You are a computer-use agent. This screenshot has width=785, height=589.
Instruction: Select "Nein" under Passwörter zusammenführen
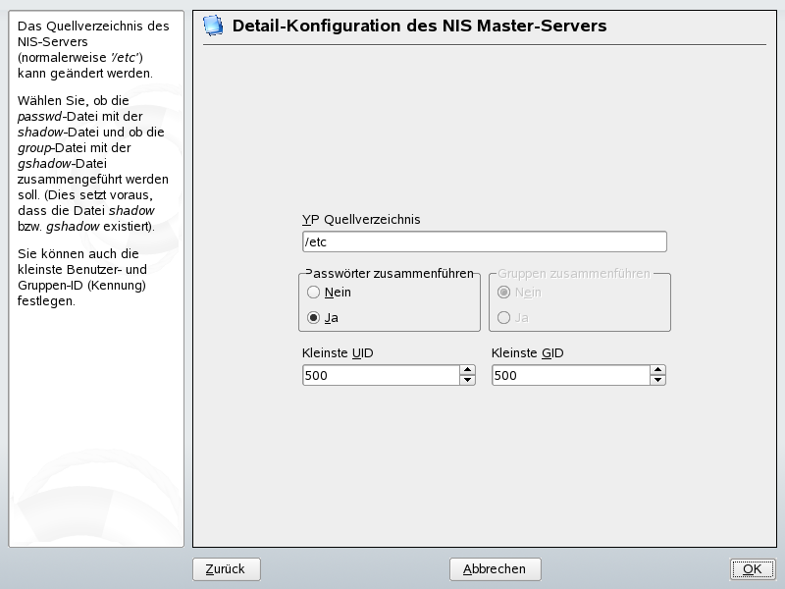314,292
